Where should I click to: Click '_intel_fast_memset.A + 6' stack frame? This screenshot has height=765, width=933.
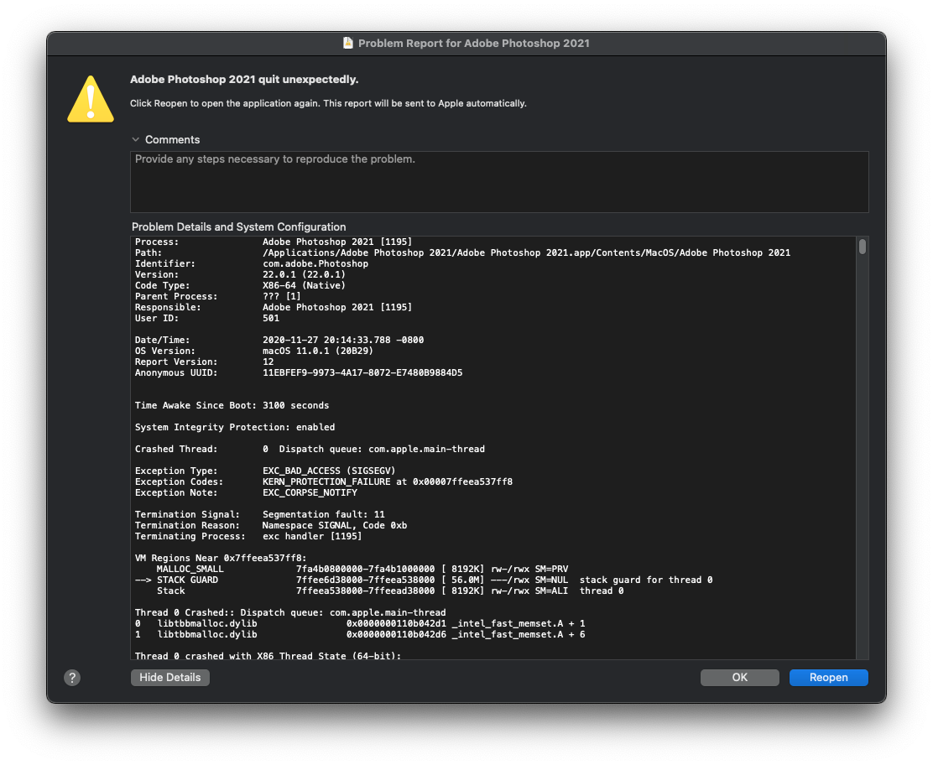click(x=519, y=635)
